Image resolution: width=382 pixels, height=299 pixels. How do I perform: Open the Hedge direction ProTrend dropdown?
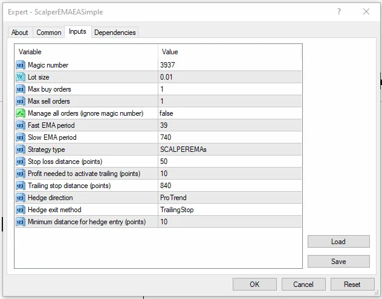click(x=230, y=198)
